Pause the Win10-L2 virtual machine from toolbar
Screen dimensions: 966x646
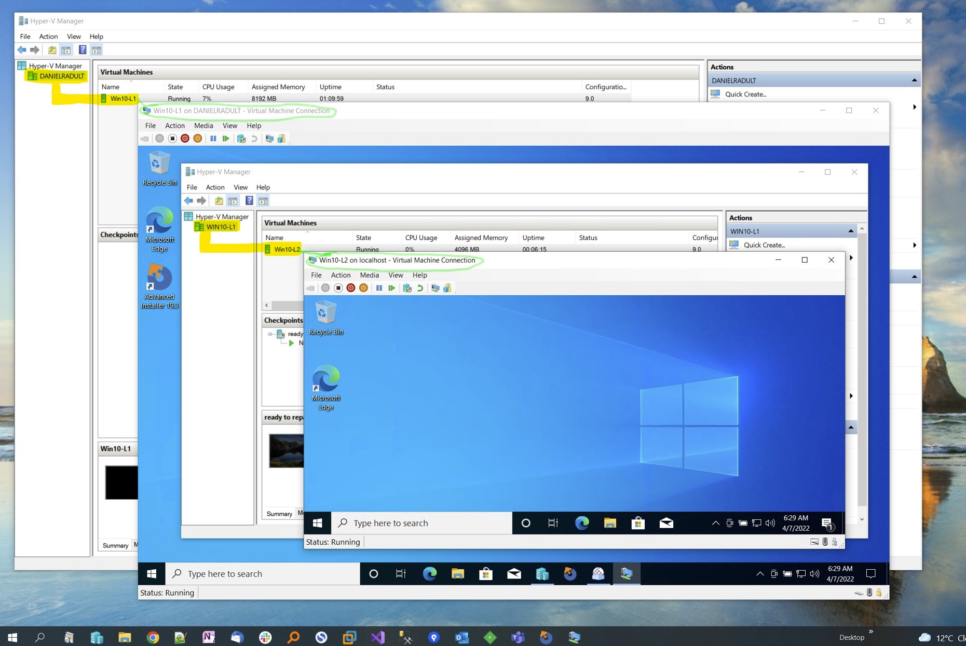tap(379, 288)
